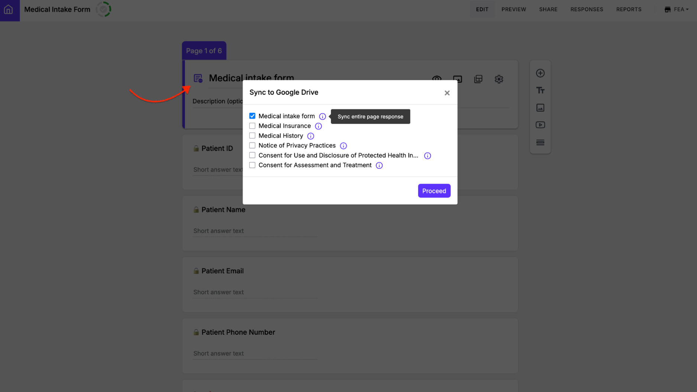Open the SHARE tab
This screenshot has height=392, width=697.
[548, 9]
